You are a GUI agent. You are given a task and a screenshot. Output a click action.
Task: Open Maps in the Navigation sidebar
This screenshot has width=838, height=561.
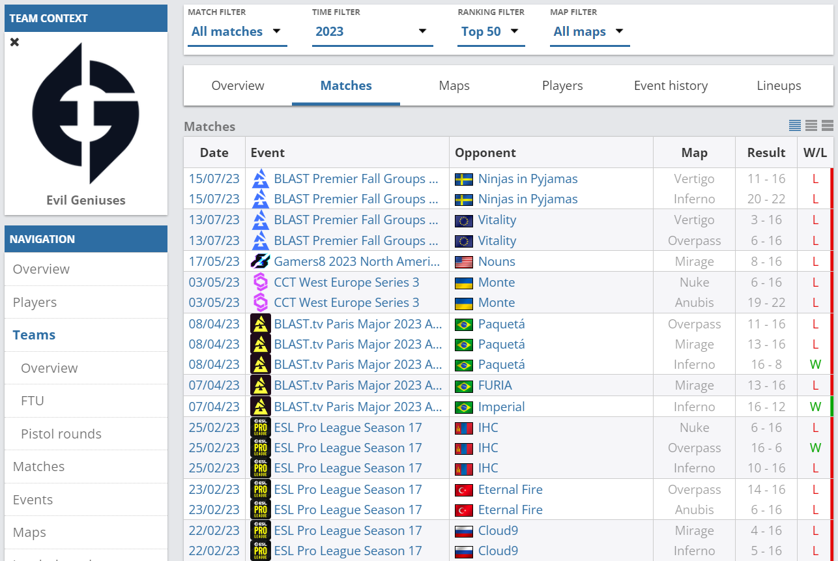pos(86,532)
